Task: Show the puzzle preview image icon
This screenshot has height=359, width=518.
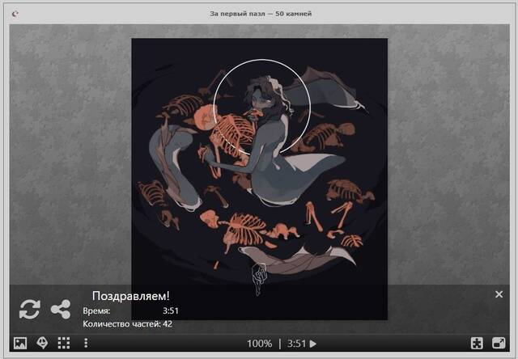Action: [x=20, y=343]
